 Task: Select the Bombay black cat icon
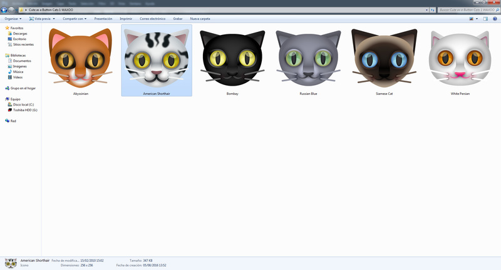232,58
